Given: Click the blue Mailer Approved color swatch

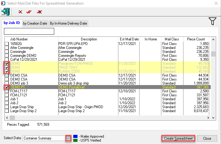Looking at the screenshot, I should coord(75,136).
